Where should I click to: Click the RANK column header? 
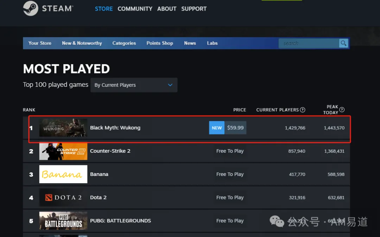29,110
